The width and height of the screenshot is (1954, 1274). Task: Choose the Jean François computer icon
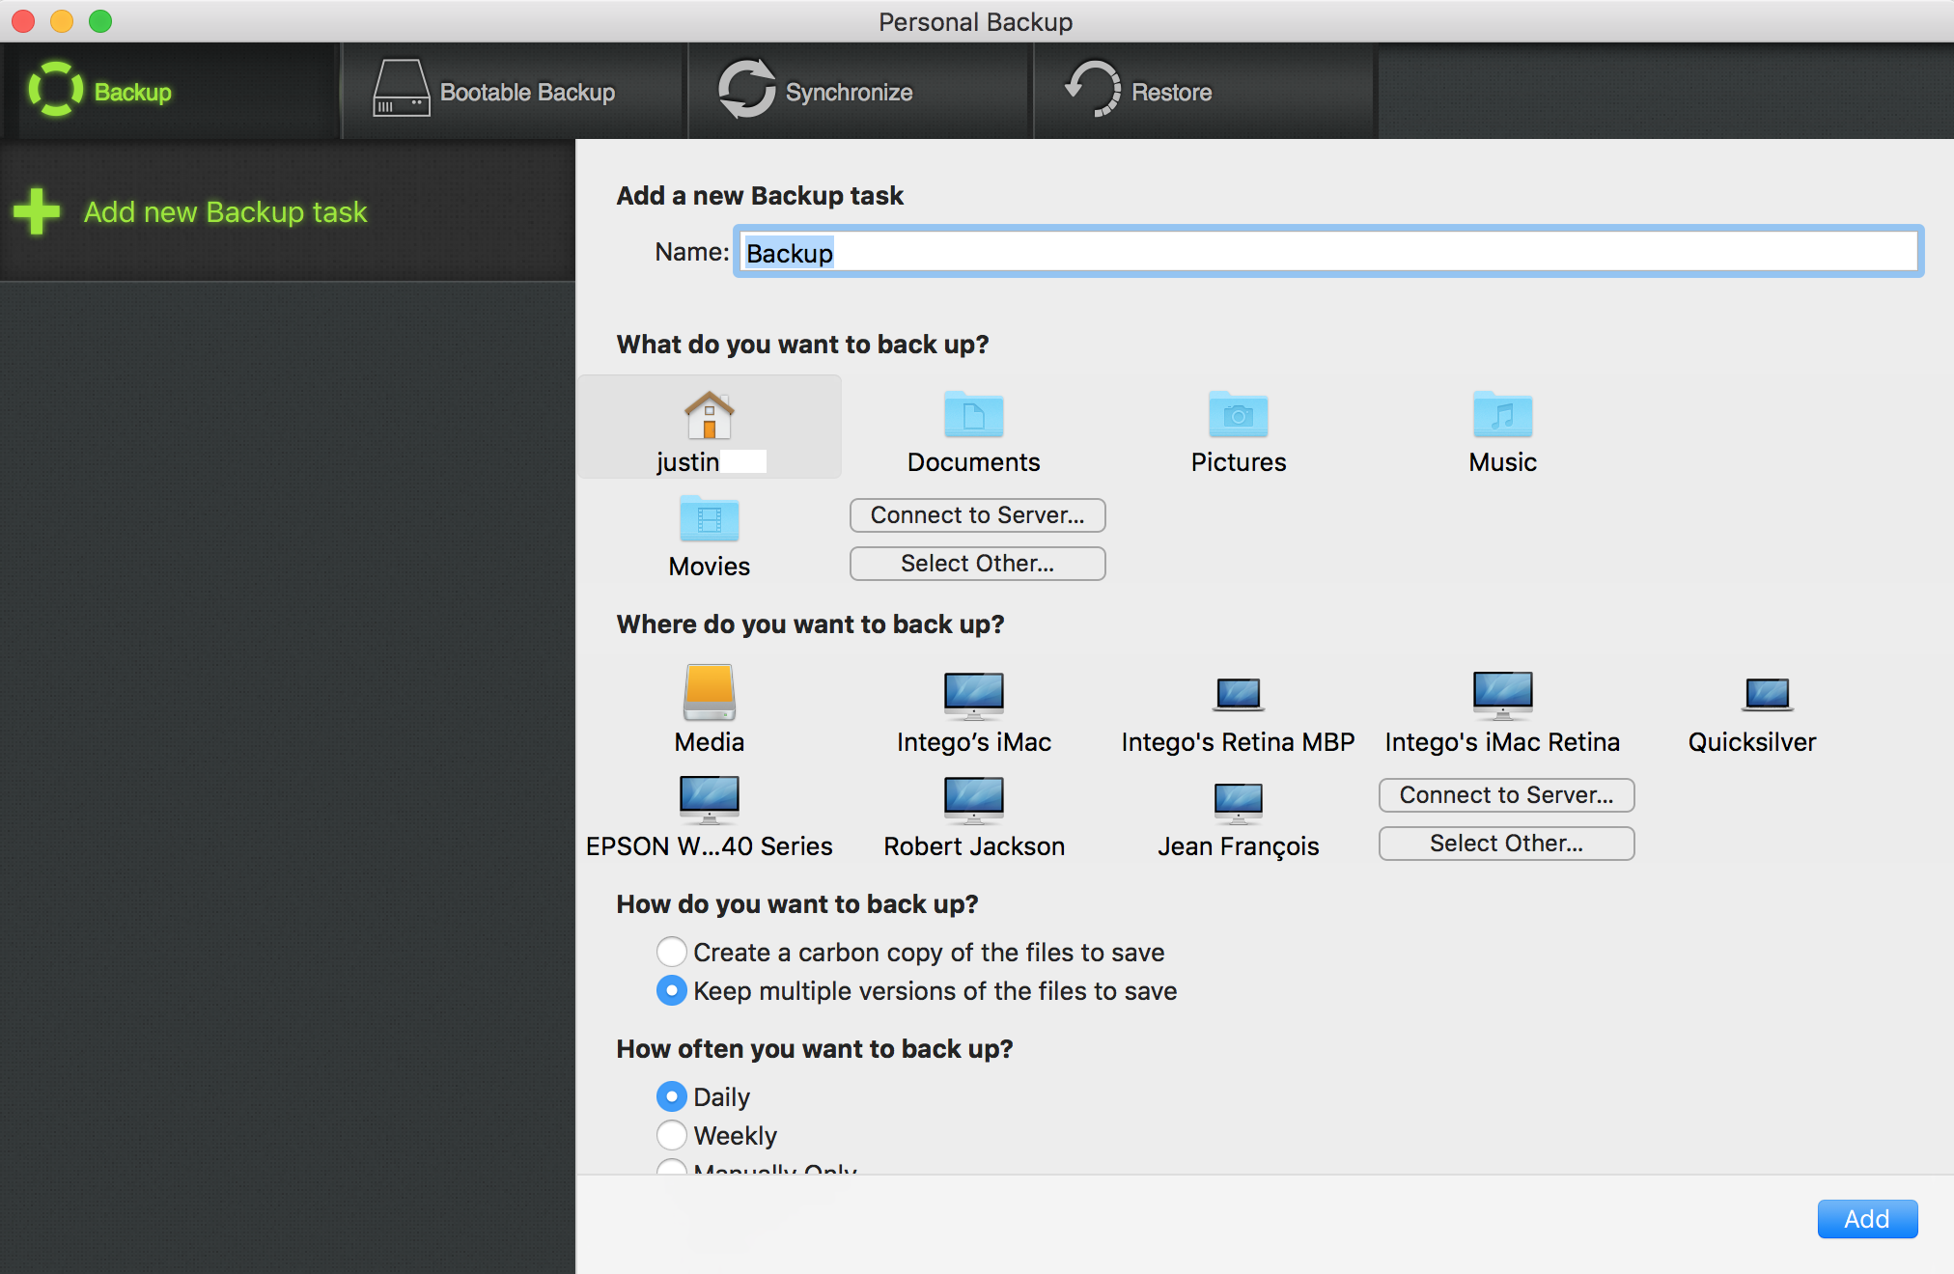coord(1239,802)
